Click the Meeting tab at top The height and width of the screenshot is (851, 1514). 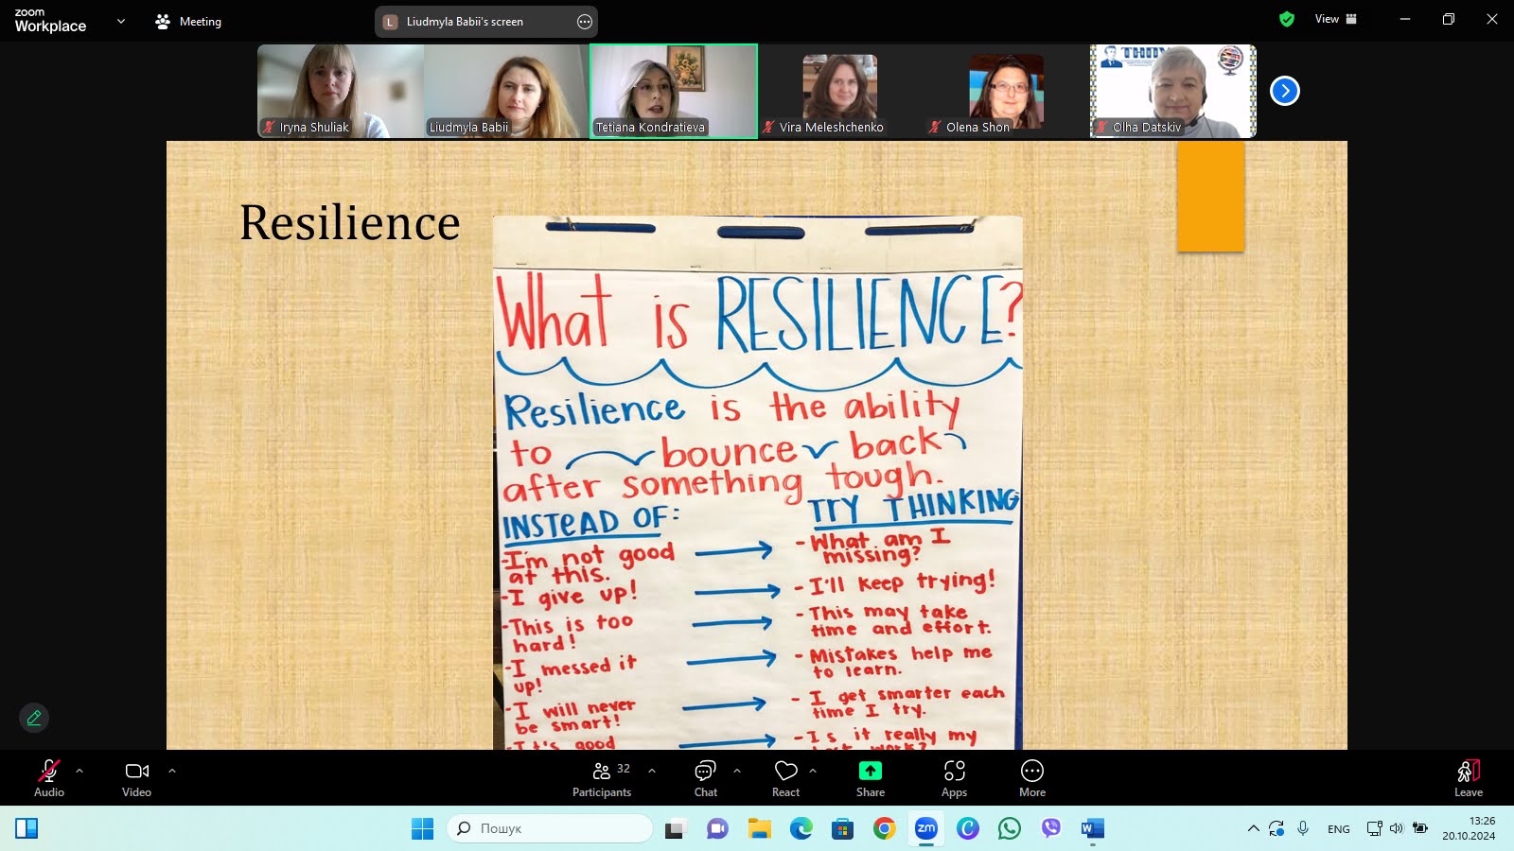188,21
